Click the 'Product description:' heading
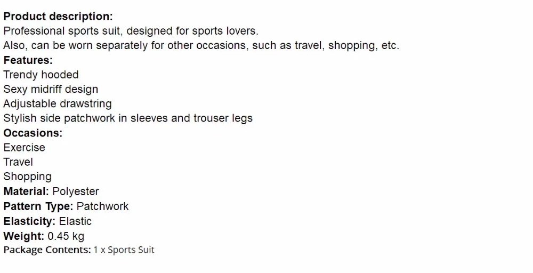 [58, 17]
